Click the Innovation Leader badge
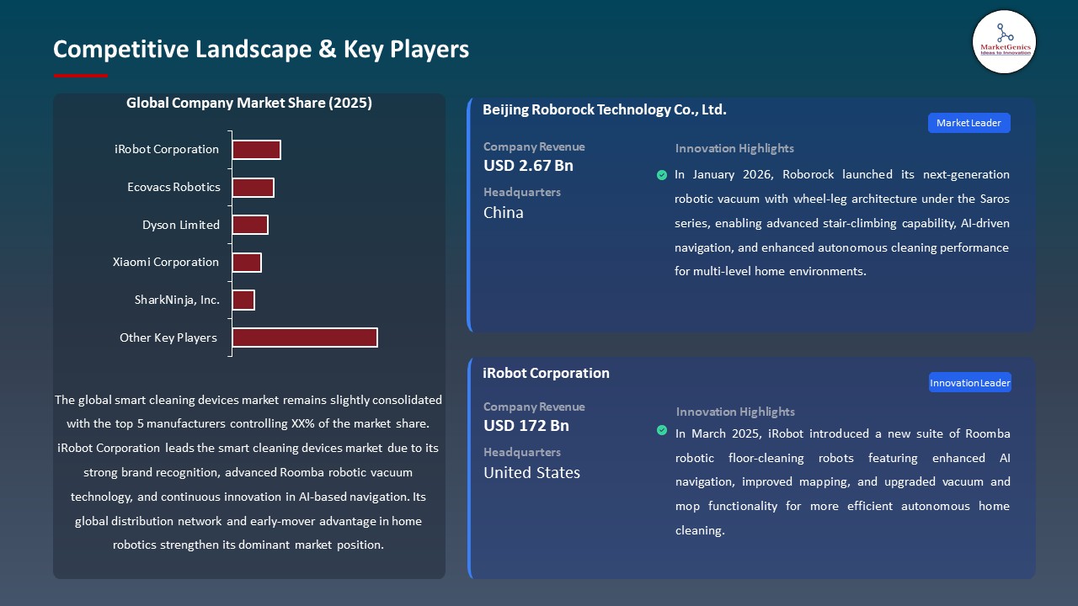 pos(969,383)
